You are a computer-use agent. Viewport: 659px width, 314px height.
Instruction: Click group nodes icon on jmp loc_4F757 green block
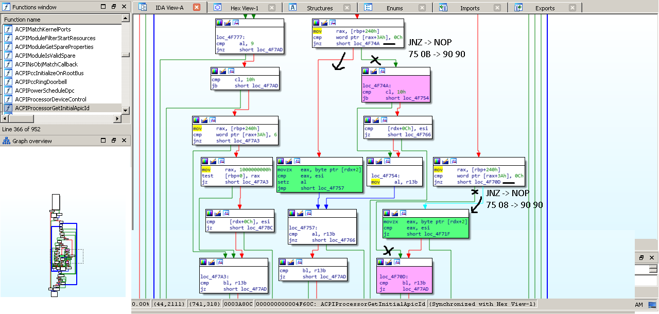click(x=296, y=161)
